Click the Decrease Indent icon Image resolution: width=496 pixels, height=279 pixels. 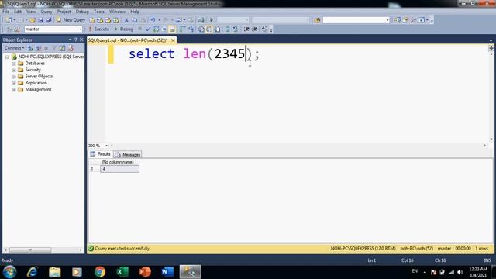246,29
